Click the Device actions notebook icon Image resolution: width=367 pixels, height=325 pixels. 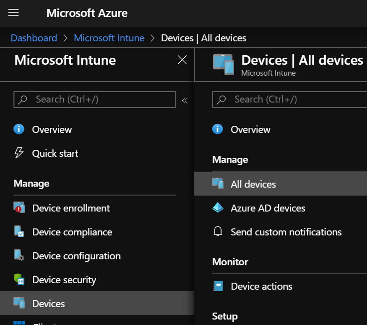[218, 286]
